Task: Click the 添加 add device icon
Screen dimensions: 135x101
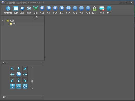Action: point(22,10)
